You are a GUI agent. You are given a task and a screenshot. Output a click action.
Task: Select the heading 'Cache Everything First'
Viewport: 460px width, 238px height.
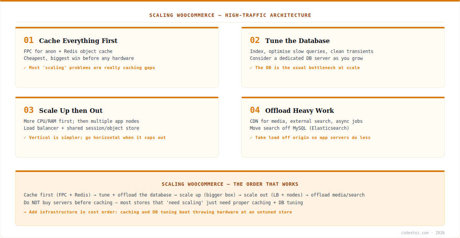point(78,41)
